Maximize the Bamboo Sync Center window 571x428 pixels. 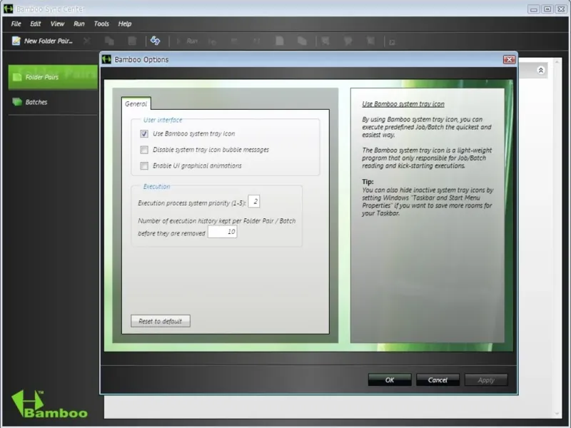click(x=547, y=9)
